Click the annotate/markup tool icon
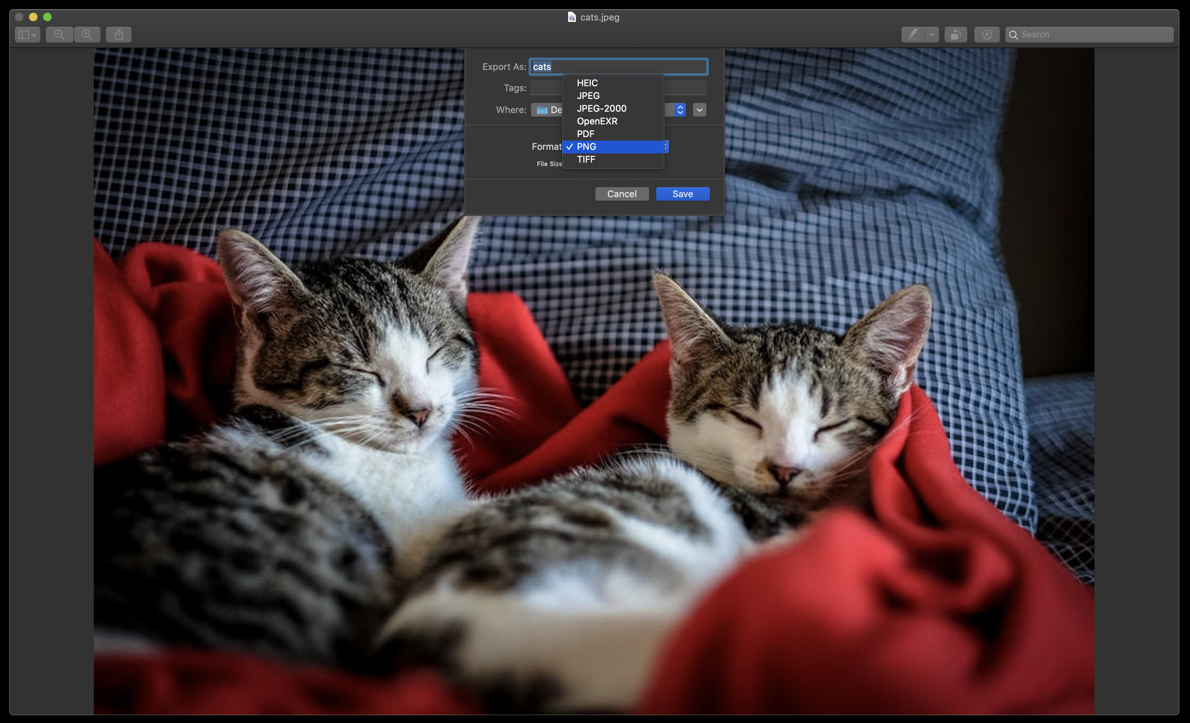 pos(914,34)
